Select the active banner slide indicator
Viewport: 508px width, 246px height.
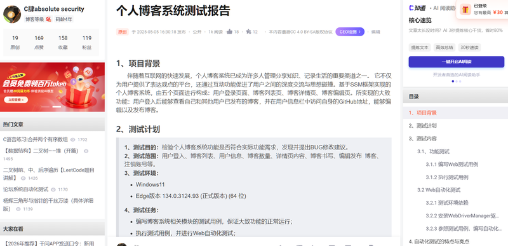(x=57, y=107)
